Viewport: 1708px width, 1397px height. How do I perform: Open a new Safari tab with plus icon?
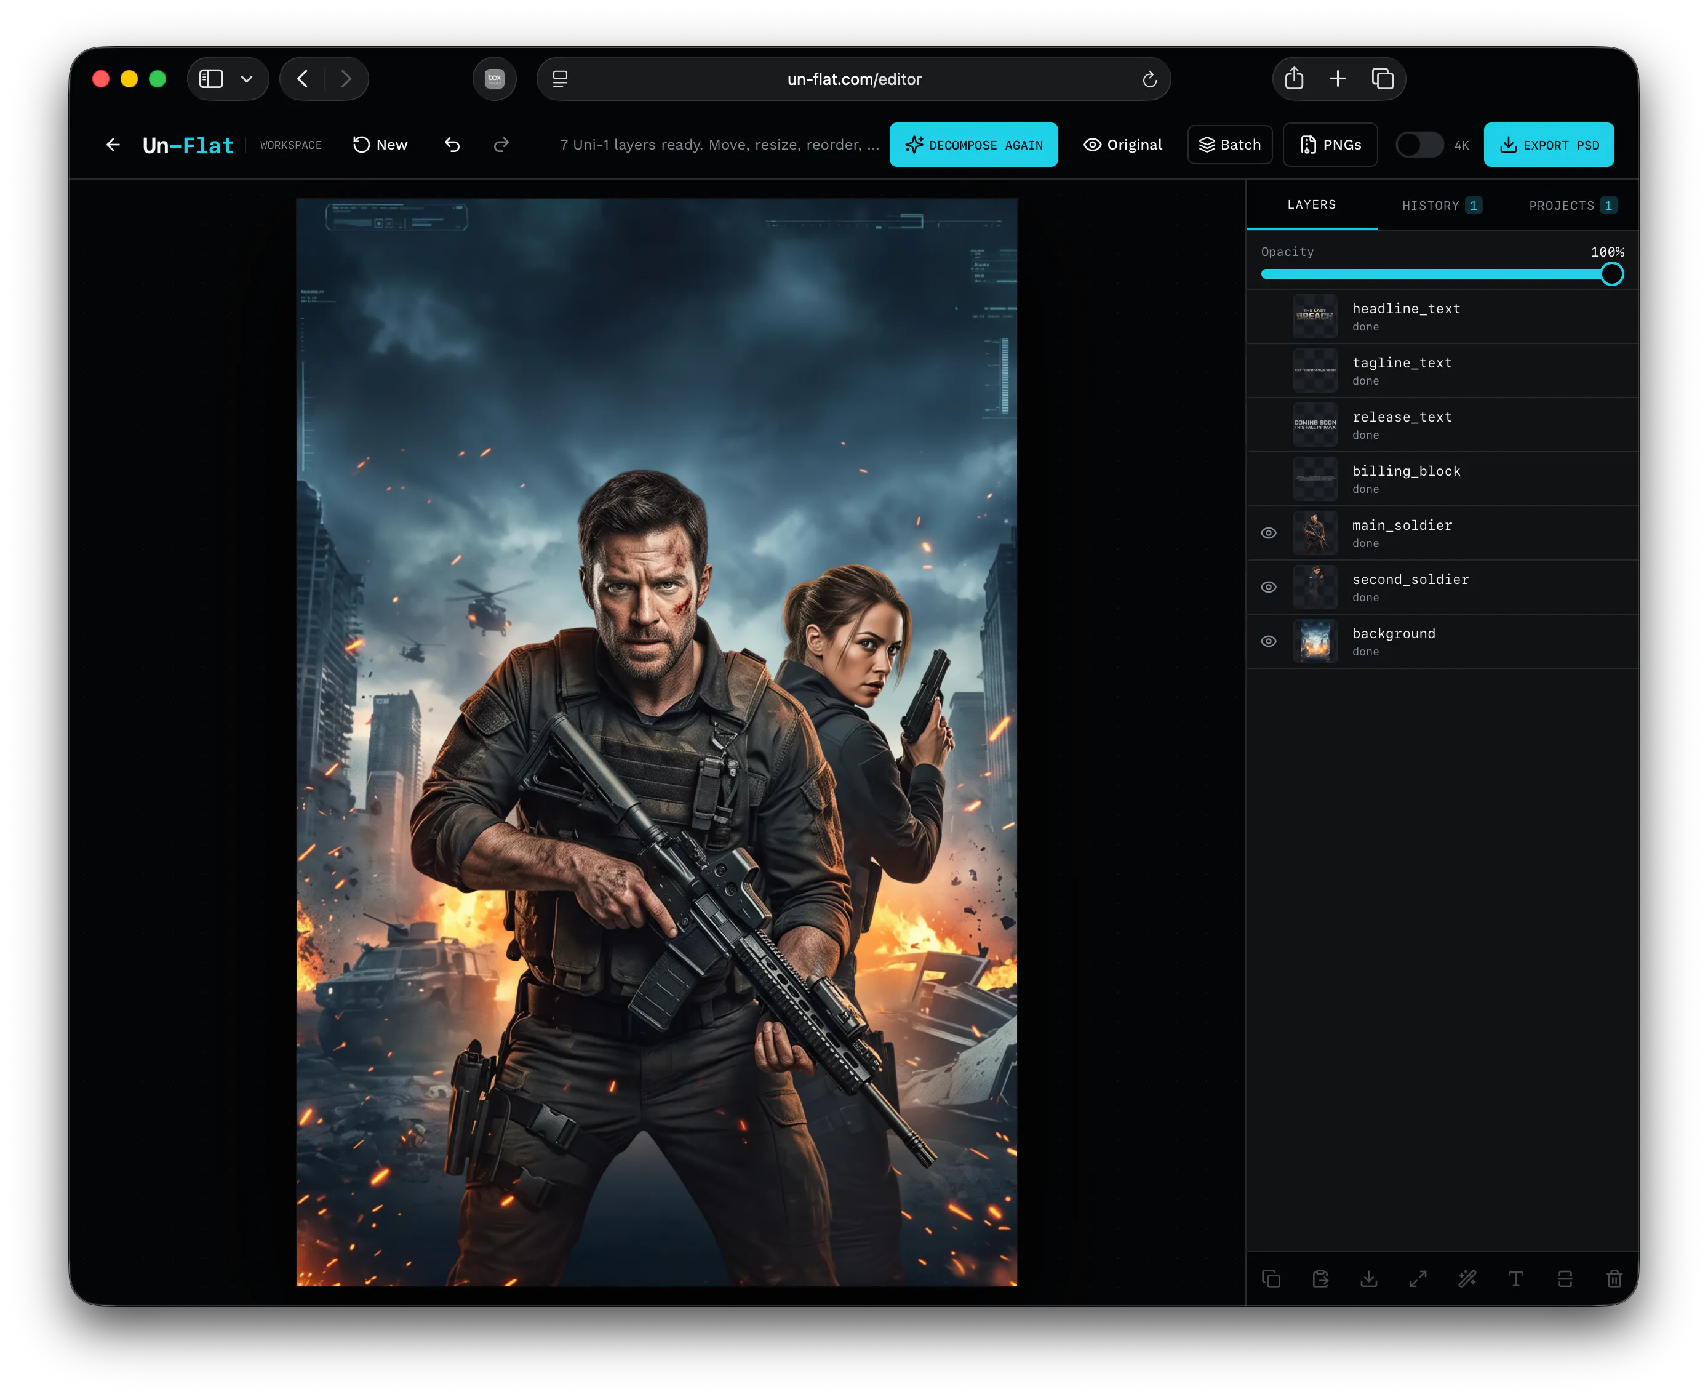1338,79
